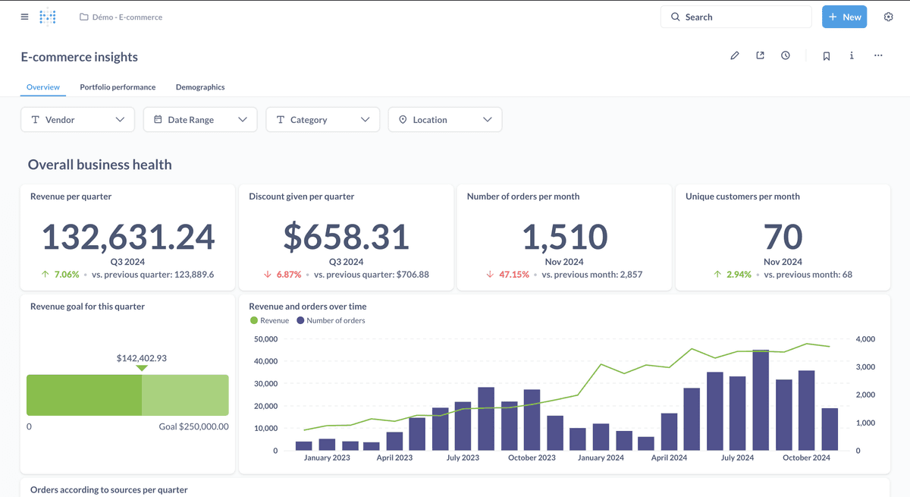Click the Orders according to sources title
Viewport: 910px width, 497px height.
click(x=109, y=490)
